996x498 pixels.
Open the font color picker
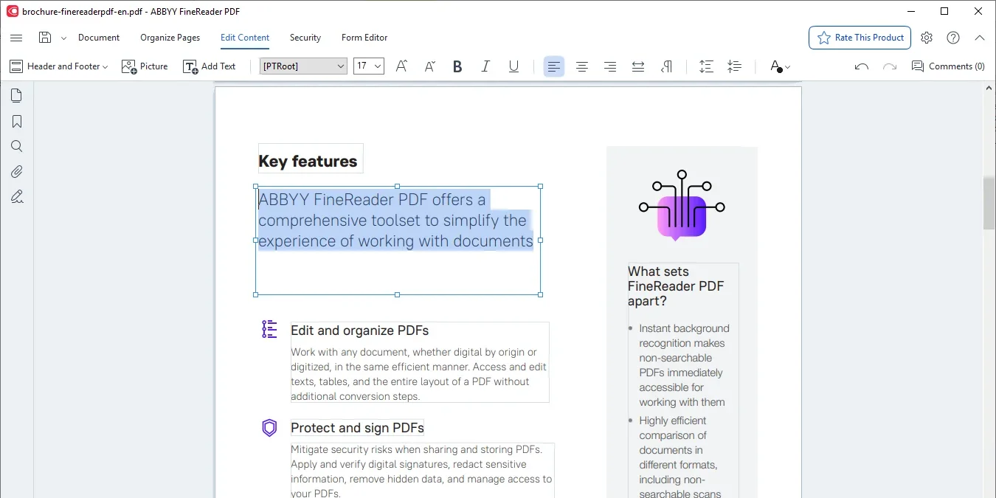tap(780, 66)
